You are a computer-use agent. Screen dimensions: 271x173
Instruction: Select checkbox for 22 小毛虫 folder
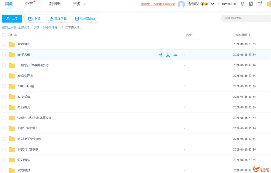click(x=4, y=97)
